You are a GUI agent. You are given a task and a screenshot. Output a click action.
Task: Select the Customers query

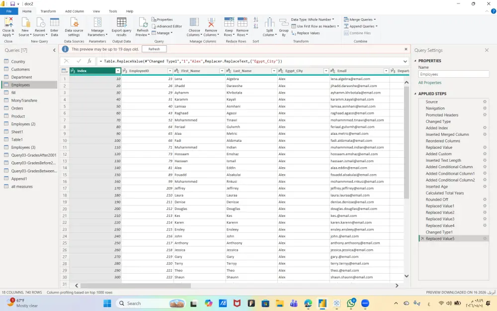[20, 70]
